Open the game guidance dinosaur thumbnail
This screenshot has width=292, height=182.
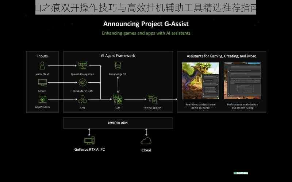tap(200, 80)
